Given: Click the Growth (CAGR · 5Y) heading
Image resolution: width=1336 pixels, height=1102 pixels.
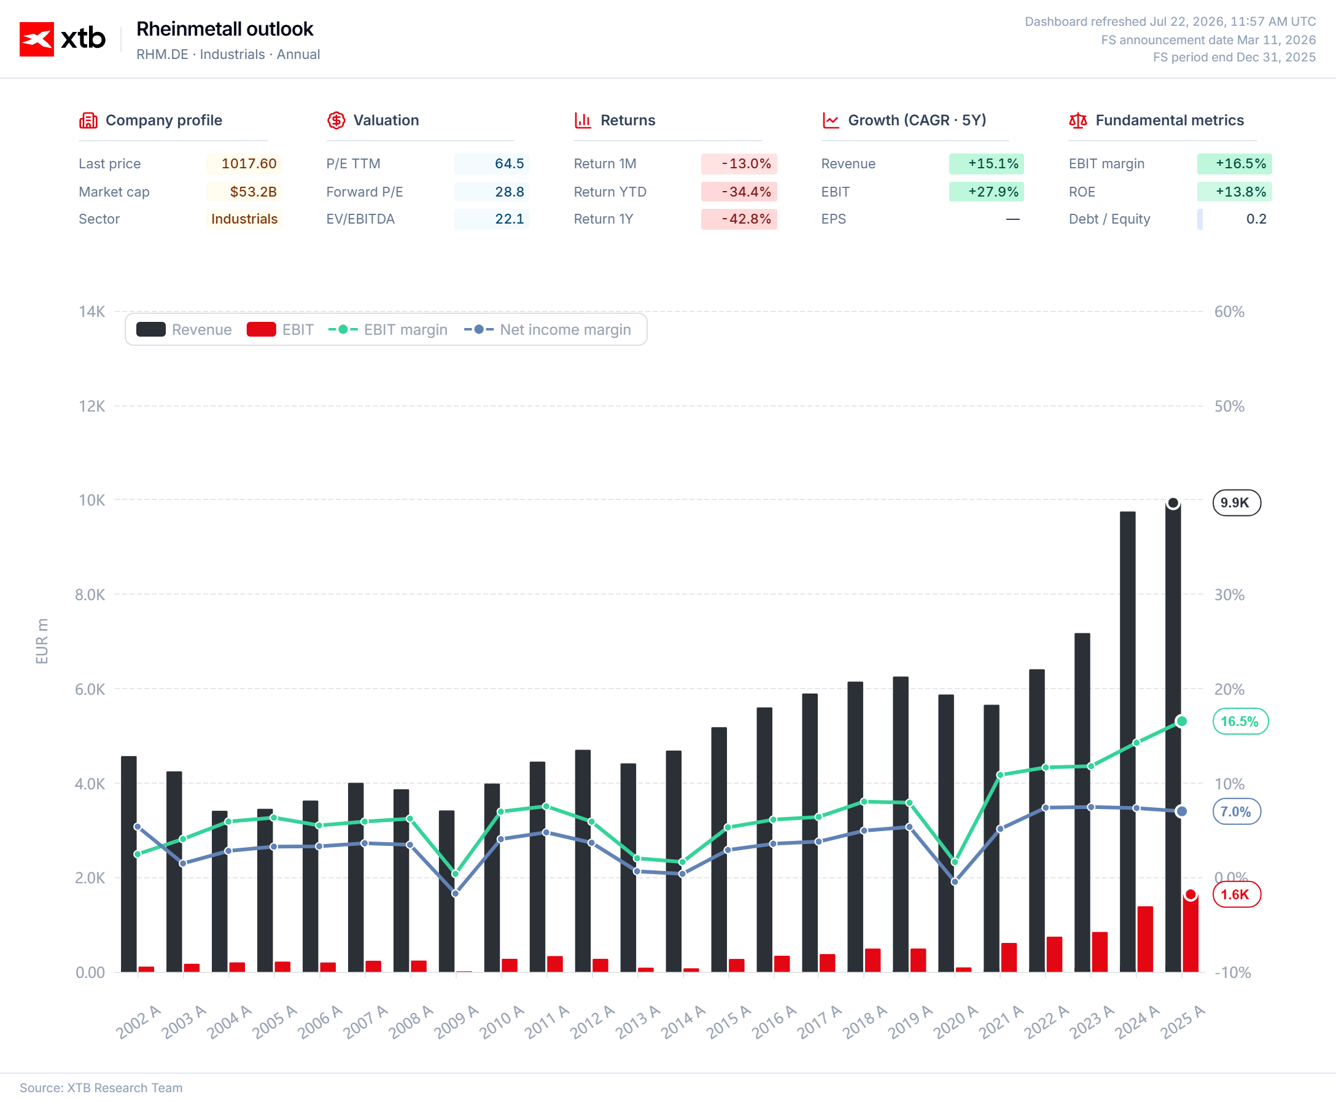Looking at the screenshot, I should [917, 120].
